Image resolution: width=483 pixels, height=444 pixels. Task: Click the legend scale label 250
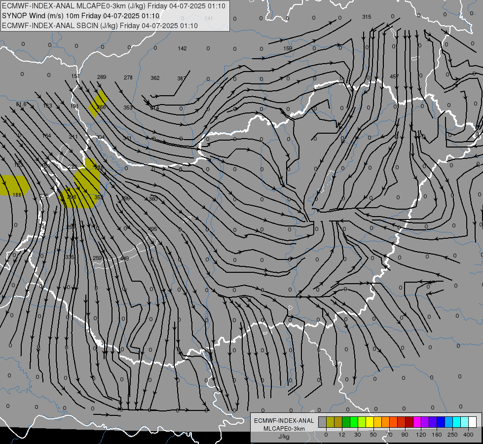(452, 435)
